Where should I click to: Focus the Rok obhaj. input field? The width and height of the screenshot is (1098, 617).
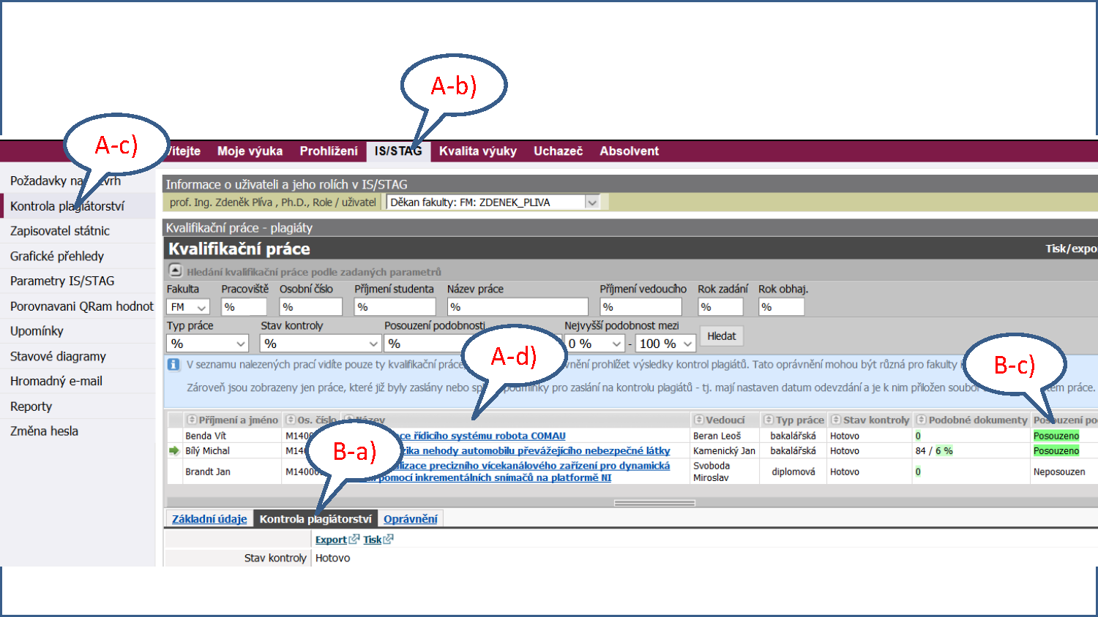782,307
